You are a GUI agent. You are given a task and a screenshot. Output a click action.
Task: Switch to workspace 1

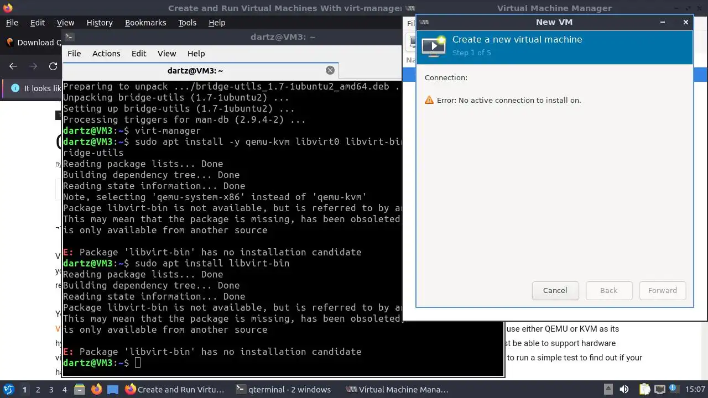(24, 390)
